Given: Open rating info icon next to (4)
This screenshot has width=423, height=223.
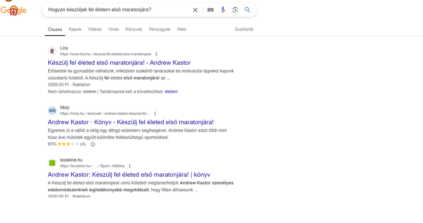Looking at the screenshot, I should (x=93, y=144).
